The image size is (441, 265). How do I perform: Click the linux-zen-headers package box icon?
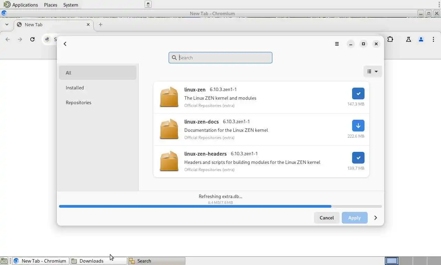[169, 161]
